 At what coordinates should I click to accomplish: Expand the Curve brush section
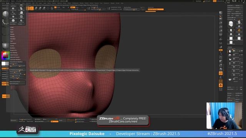pyautogui.click(x=12, y=30)
